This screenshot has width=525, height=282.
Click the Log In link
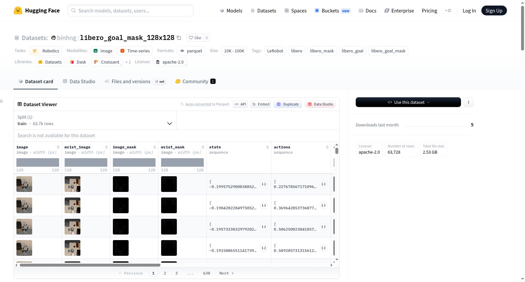click(x=469, y=10)
